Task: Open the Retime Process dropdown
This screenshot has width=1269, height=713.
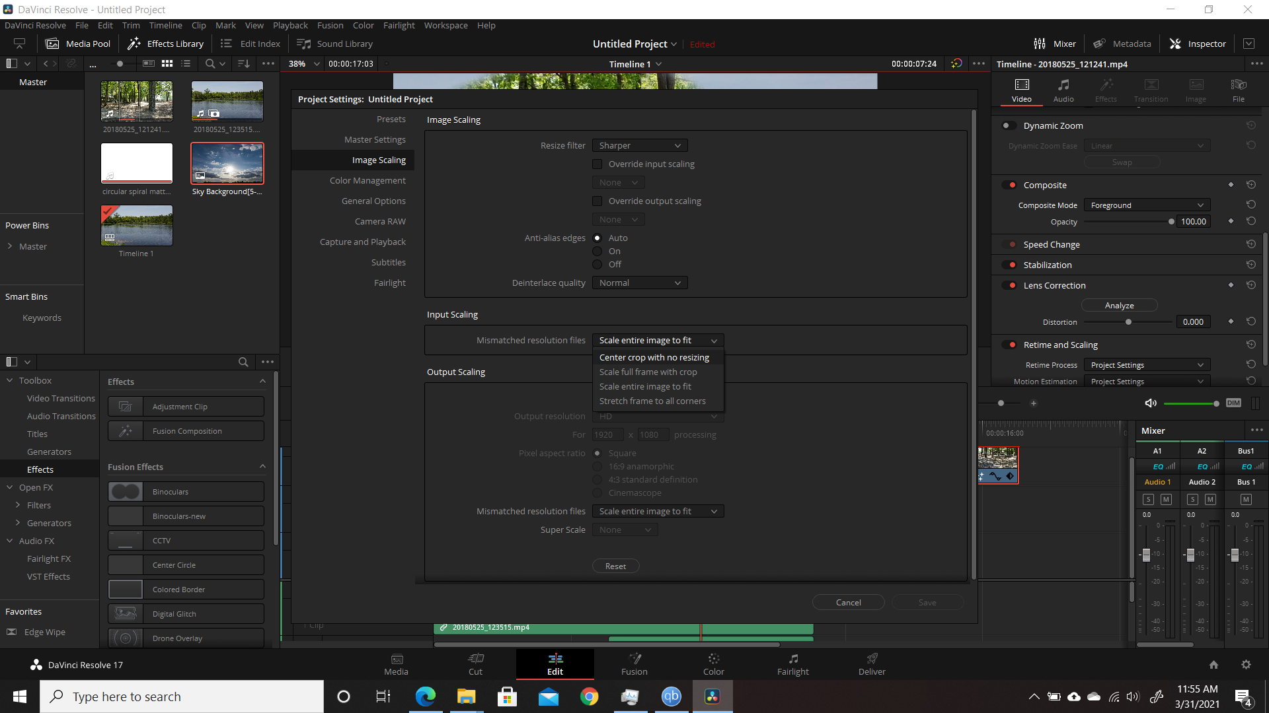Action: [x=1147, y=365]
